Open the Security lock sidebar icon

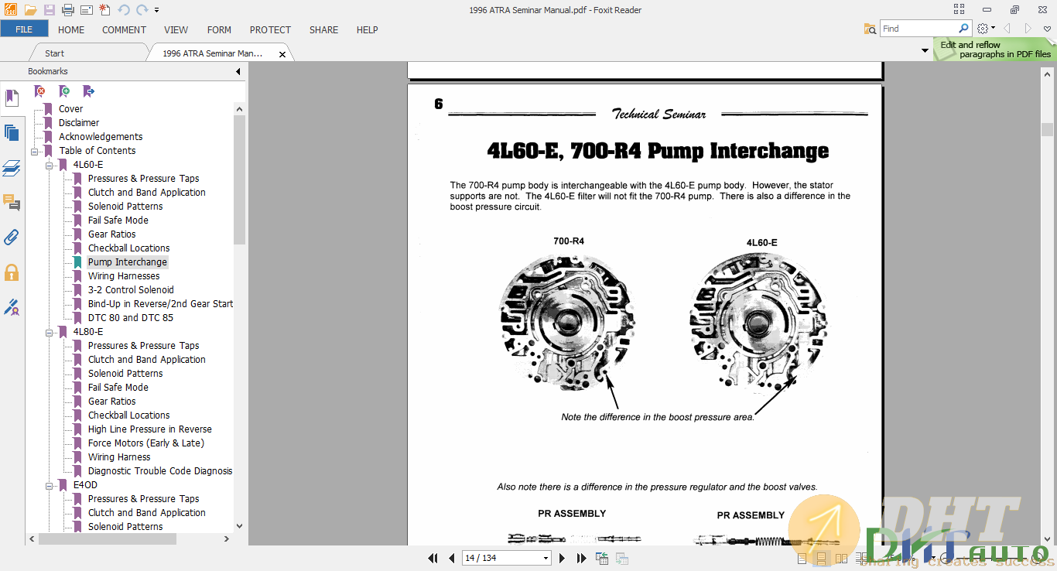click(12, 272)
